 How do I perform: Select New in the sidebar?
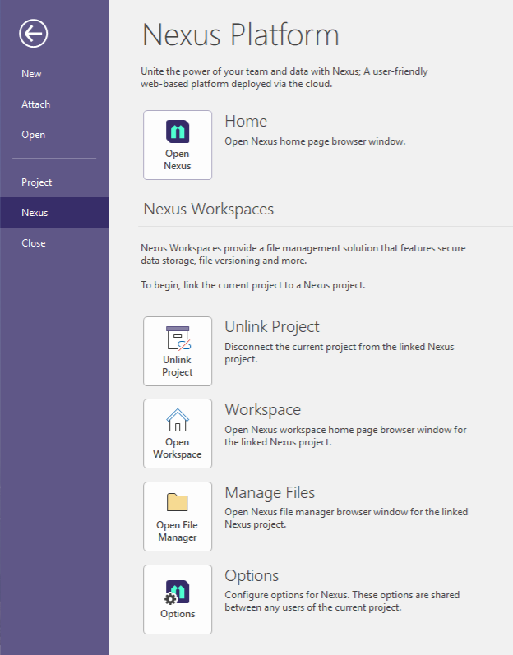[54, 74]
